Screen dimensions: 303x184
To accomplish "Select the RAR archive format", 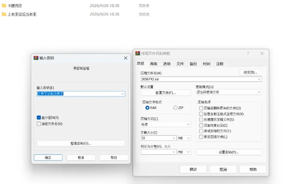I will [x=147, y=108].
